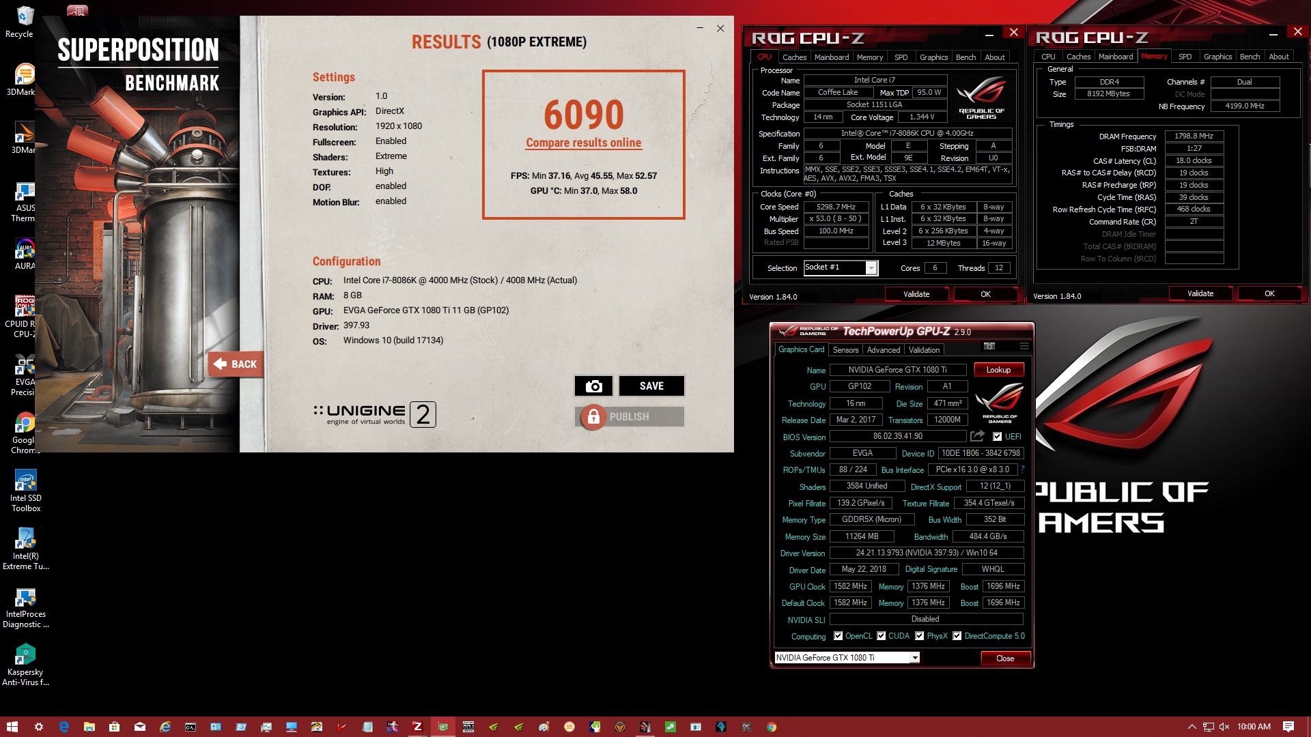Toggle the CUDA checkbox in GPU-Z

tap(881, 636)
